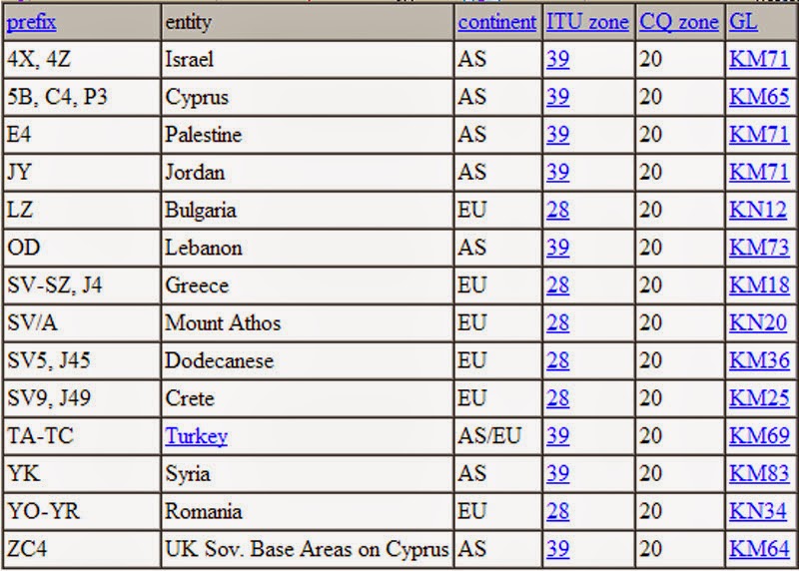Click KM36 locator in Dodecanese row

point(759,360)
